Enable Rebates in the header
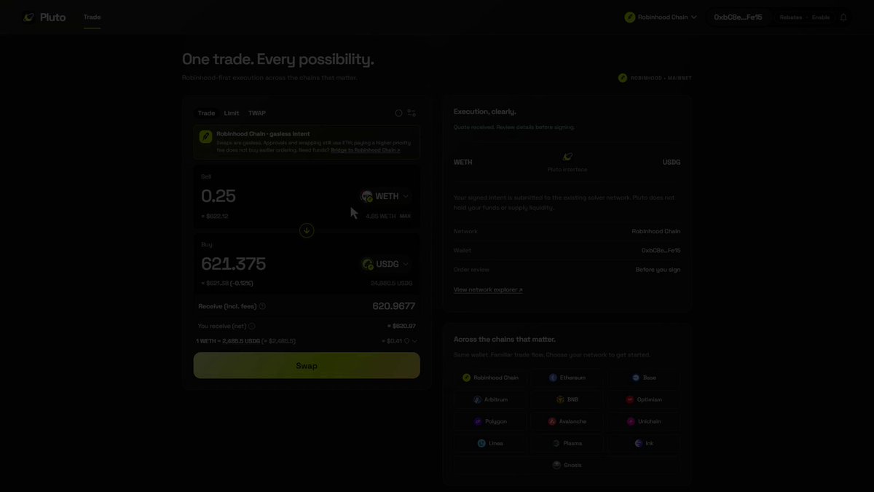The width and height of the screenshot is (874, 492). [x=805, y=17]
